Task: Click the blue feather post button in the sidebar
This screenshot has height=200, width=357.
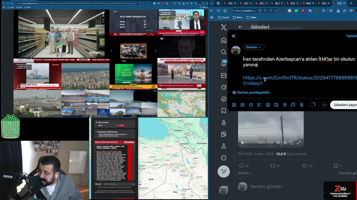Action: (224, 171)
